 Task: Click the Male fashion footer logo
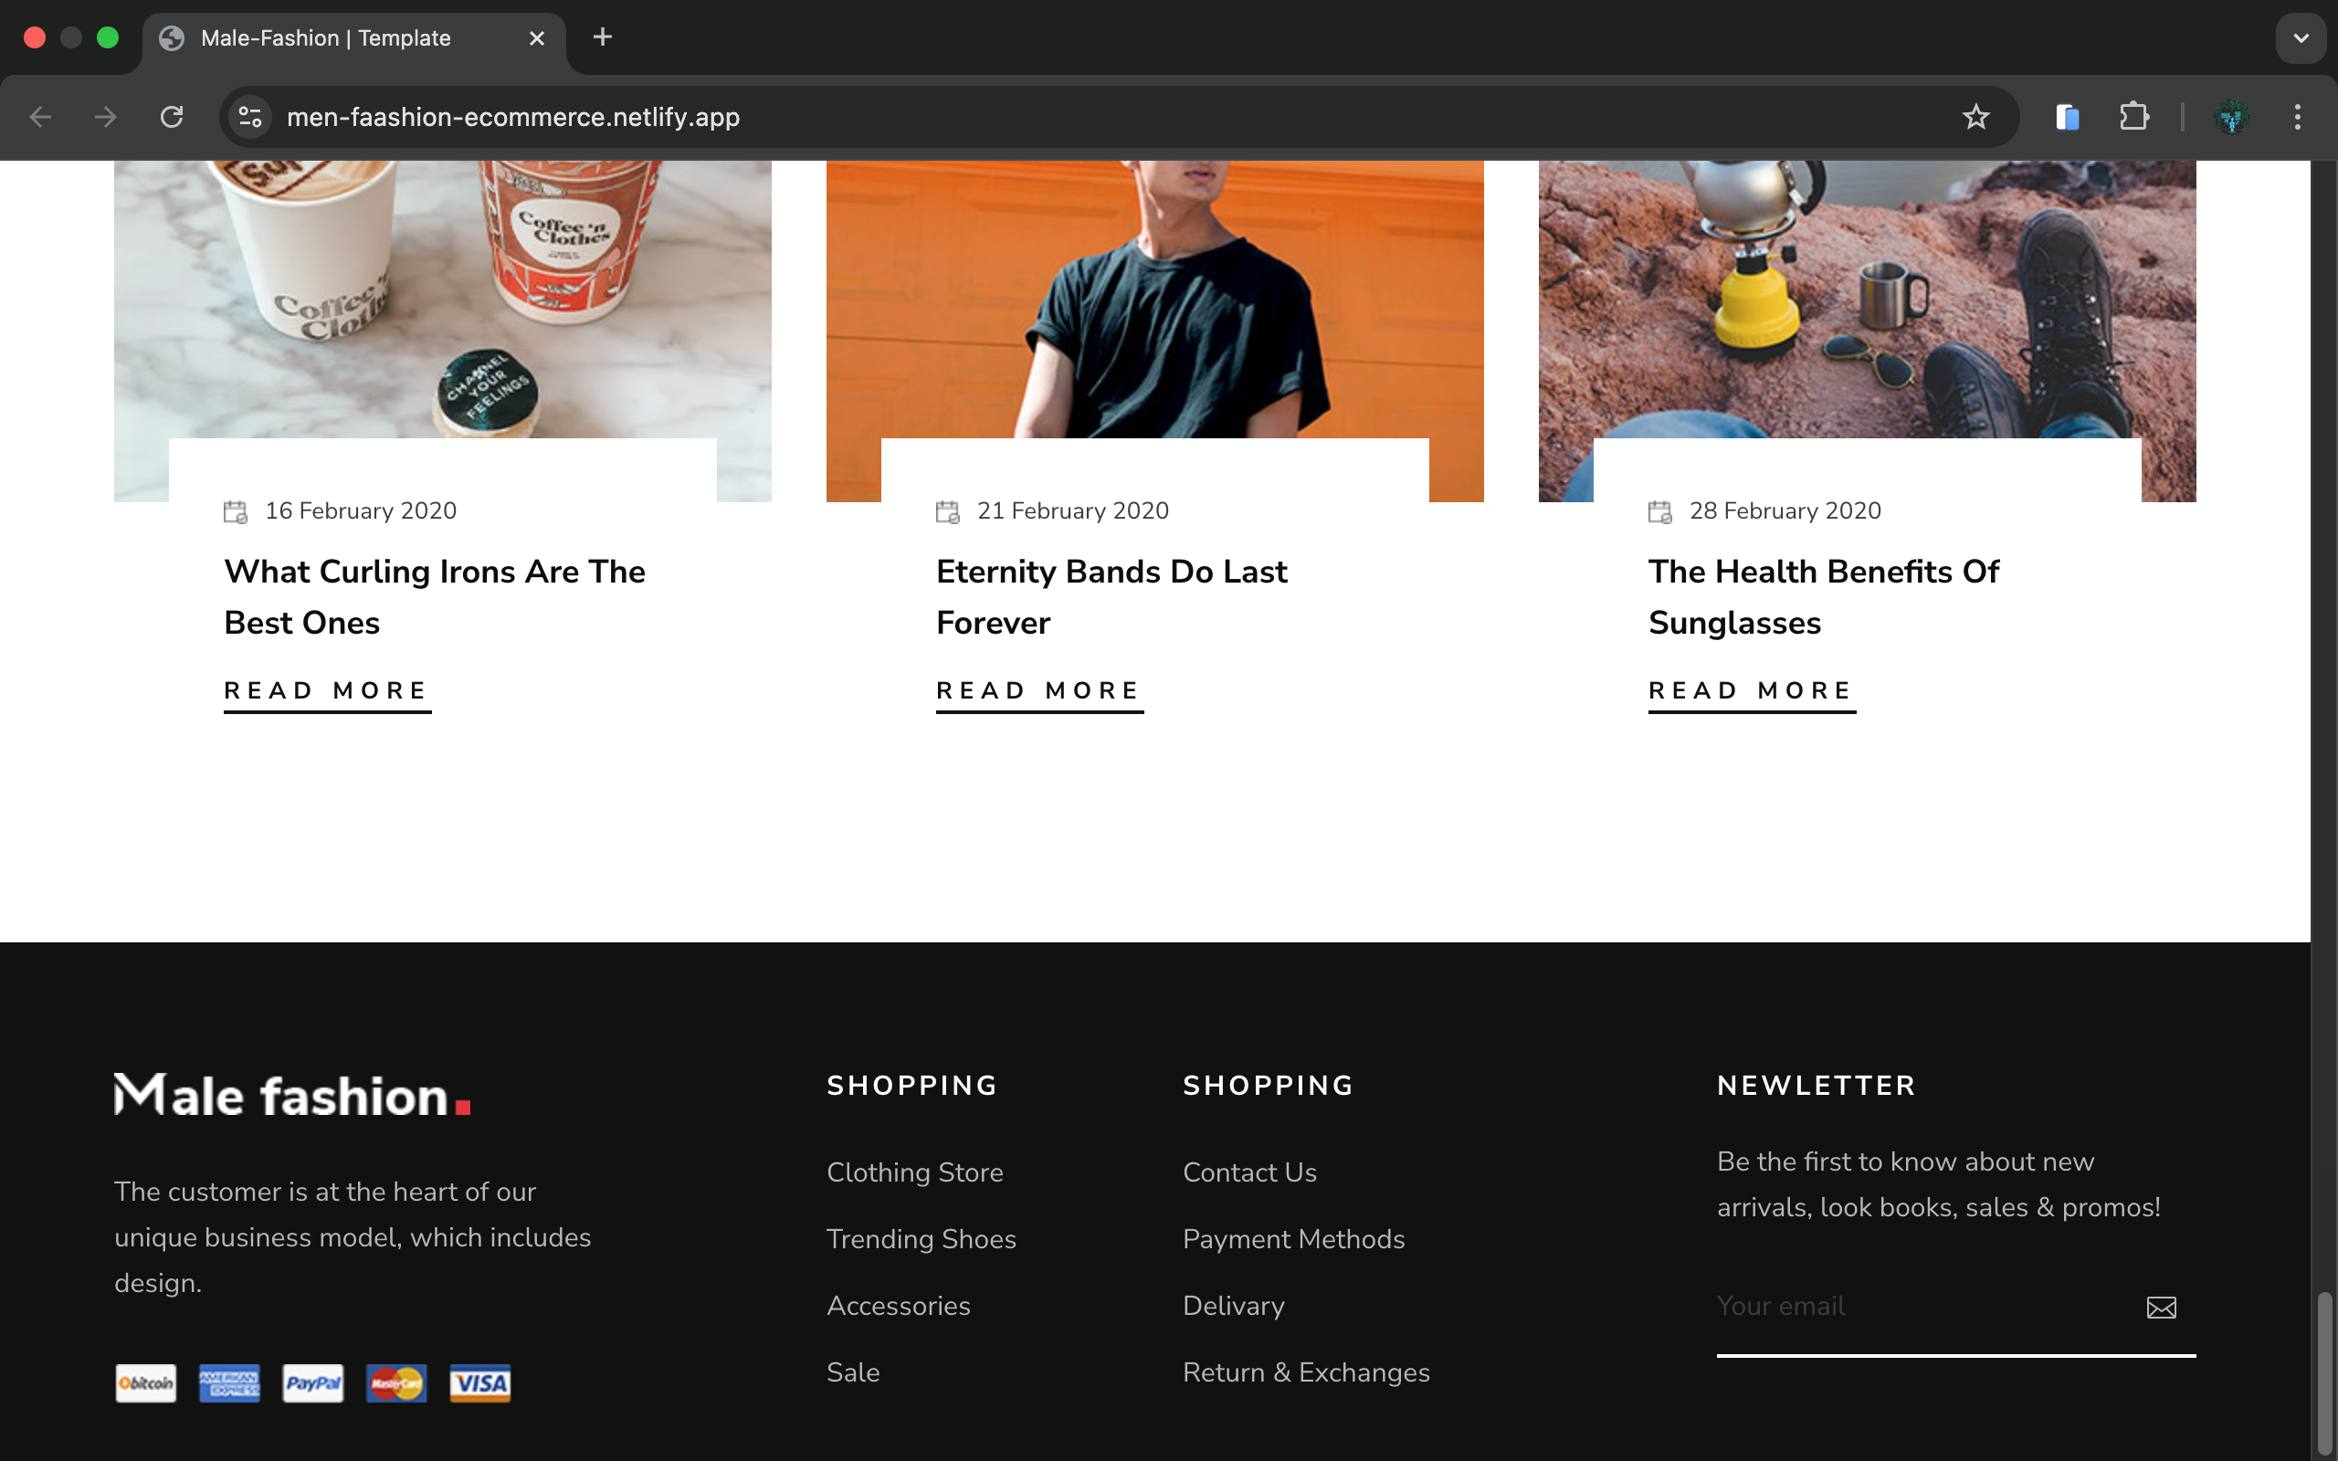[x=291, y=1094]
